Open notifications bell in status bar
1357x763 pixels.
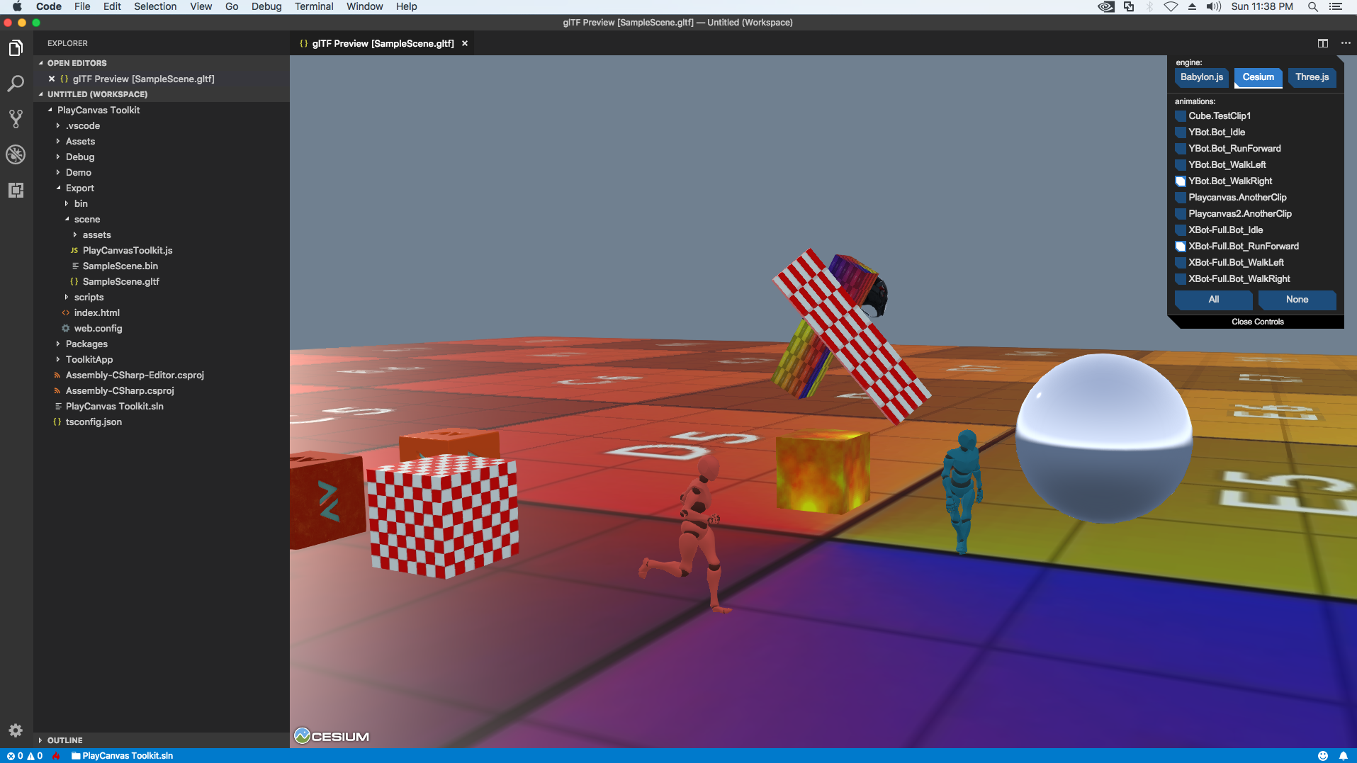tap(1343, 756)
